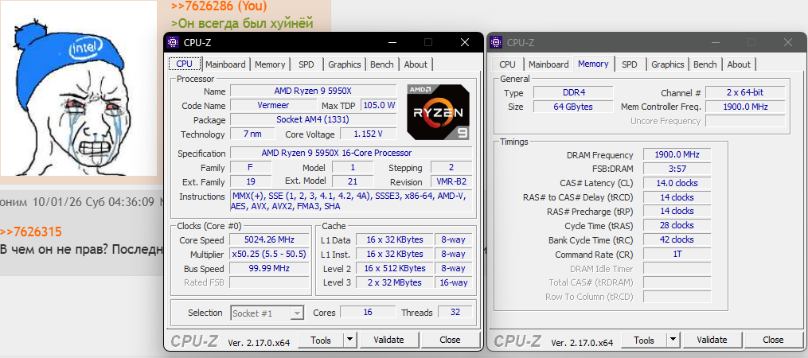Click Tools button in right CPU-Z window
808x358 pixels.
644,340
